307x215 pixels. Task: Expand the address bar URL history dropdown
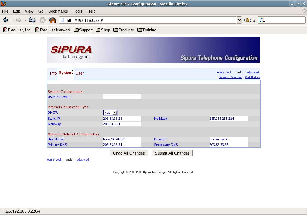tap(239, 20)
